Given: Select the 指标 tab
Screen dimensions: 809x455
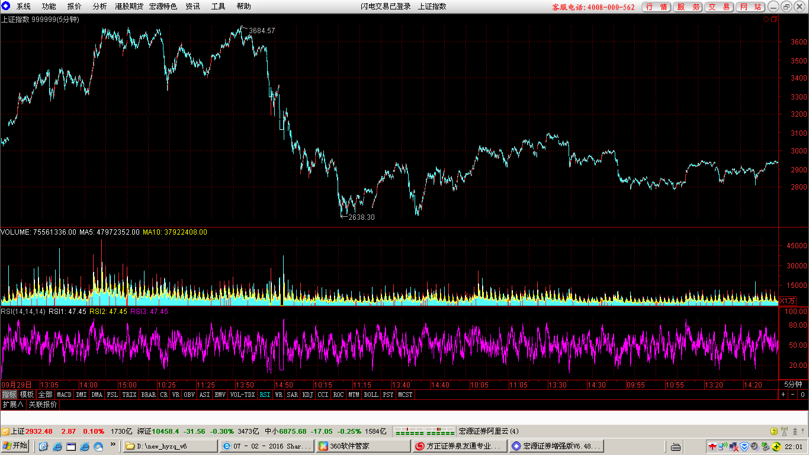Looking at the screenshot, I should coord(9,395).
